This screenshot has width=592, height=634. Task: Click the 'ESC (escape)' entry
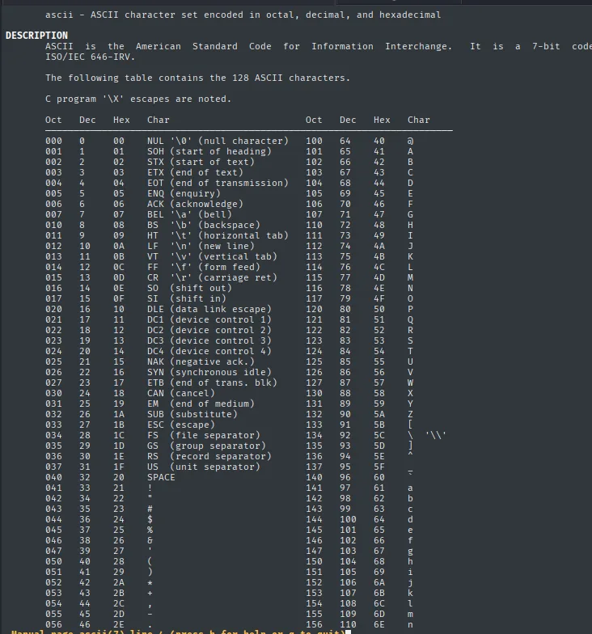181,425
